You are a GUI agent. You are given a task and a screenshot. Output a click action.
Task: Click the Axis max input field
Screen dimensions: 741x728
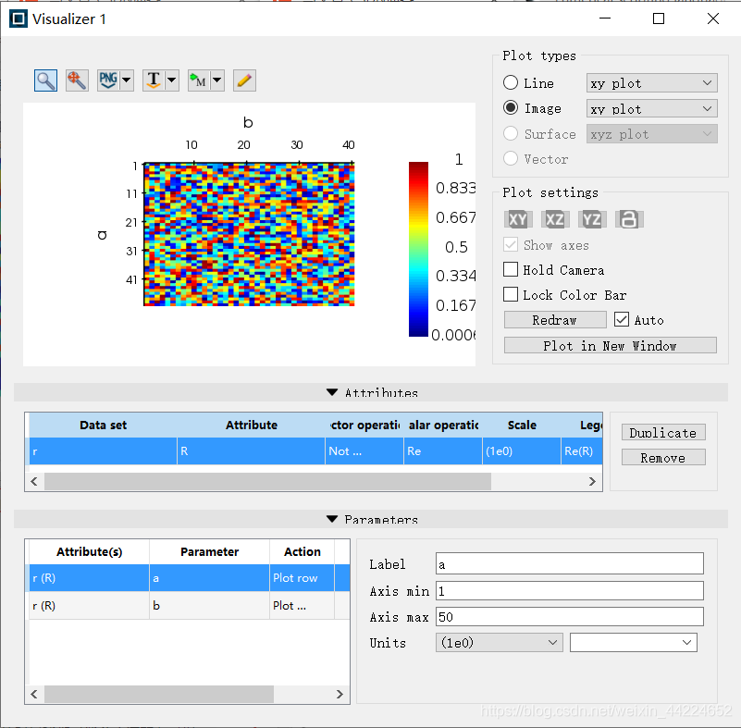(570, 617)
